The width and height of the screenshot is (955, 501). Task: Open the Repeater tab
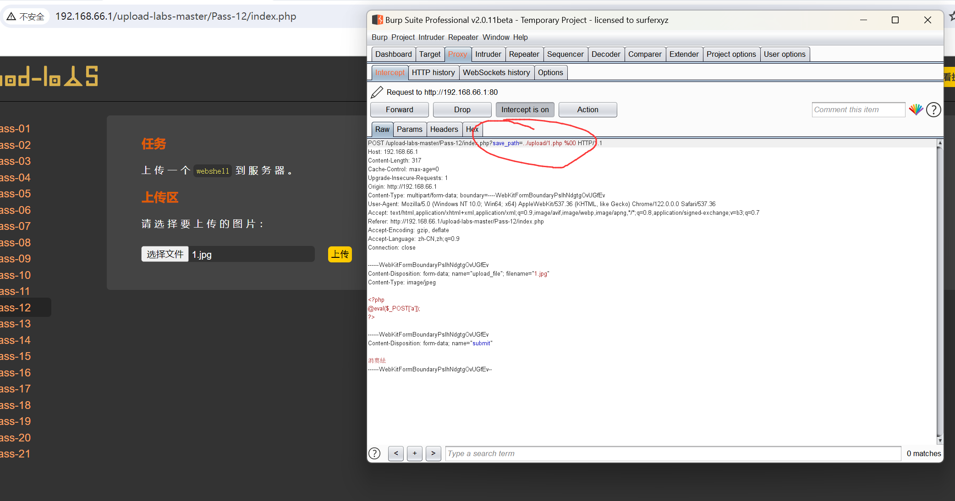click(x=524, y=54)
